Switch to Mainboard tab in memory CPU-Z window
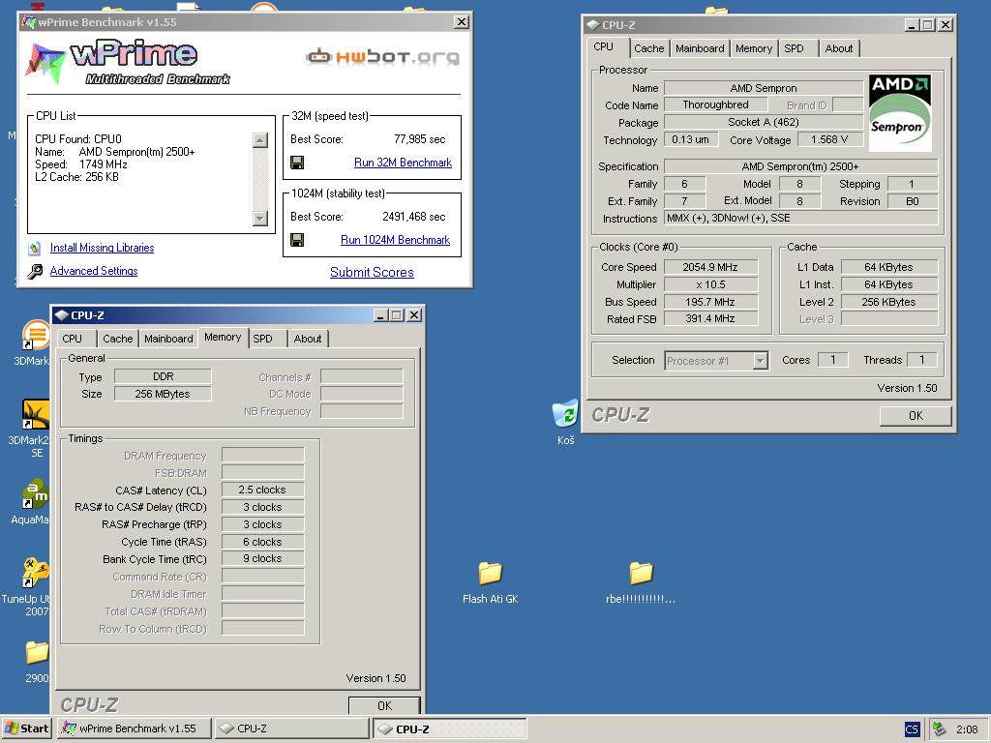This screenshot has width=991, height=743. tap(168, 339)
